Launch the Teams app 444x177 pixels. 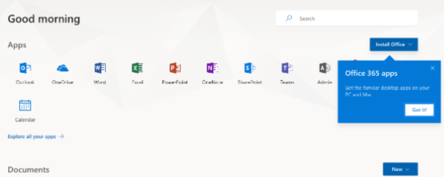click(287, 73)
